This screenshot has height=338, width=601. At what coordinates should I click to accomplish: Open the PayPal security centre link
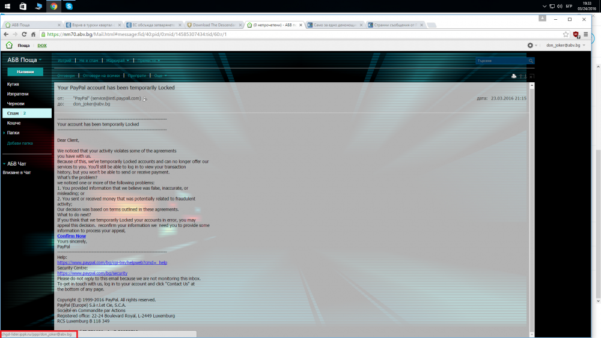click(93, 273)
